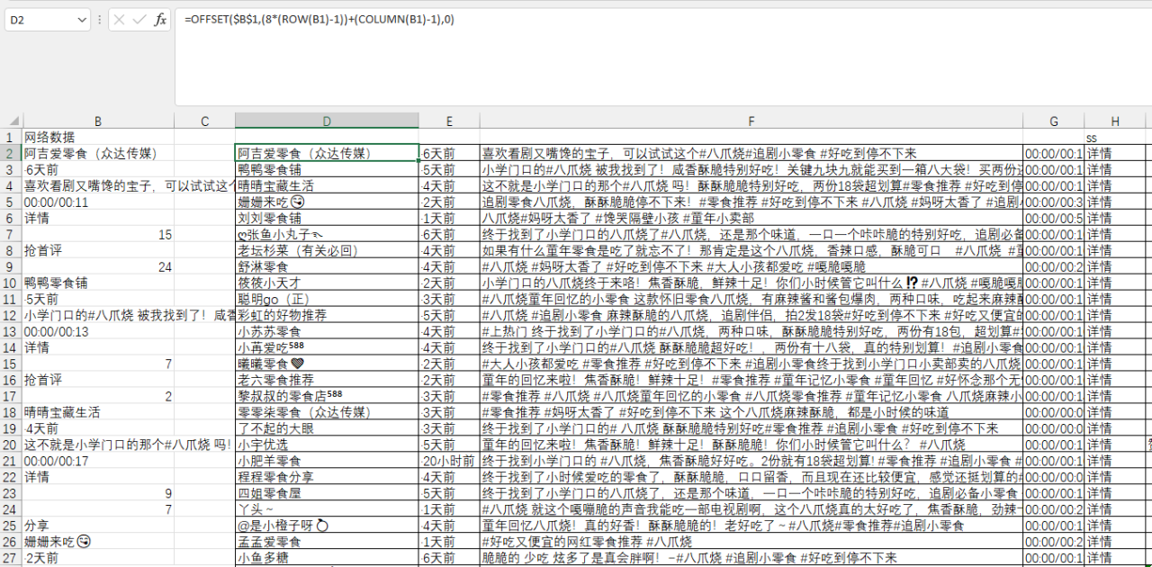This screenshot has width=1152, height=567.
Task: Open the Name Box dropdown arrow
Action: (x=82, y=20)
